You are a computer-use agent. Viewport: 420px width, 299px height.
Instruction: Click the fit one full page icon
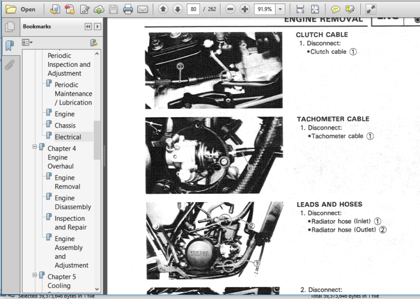(315, 9)
